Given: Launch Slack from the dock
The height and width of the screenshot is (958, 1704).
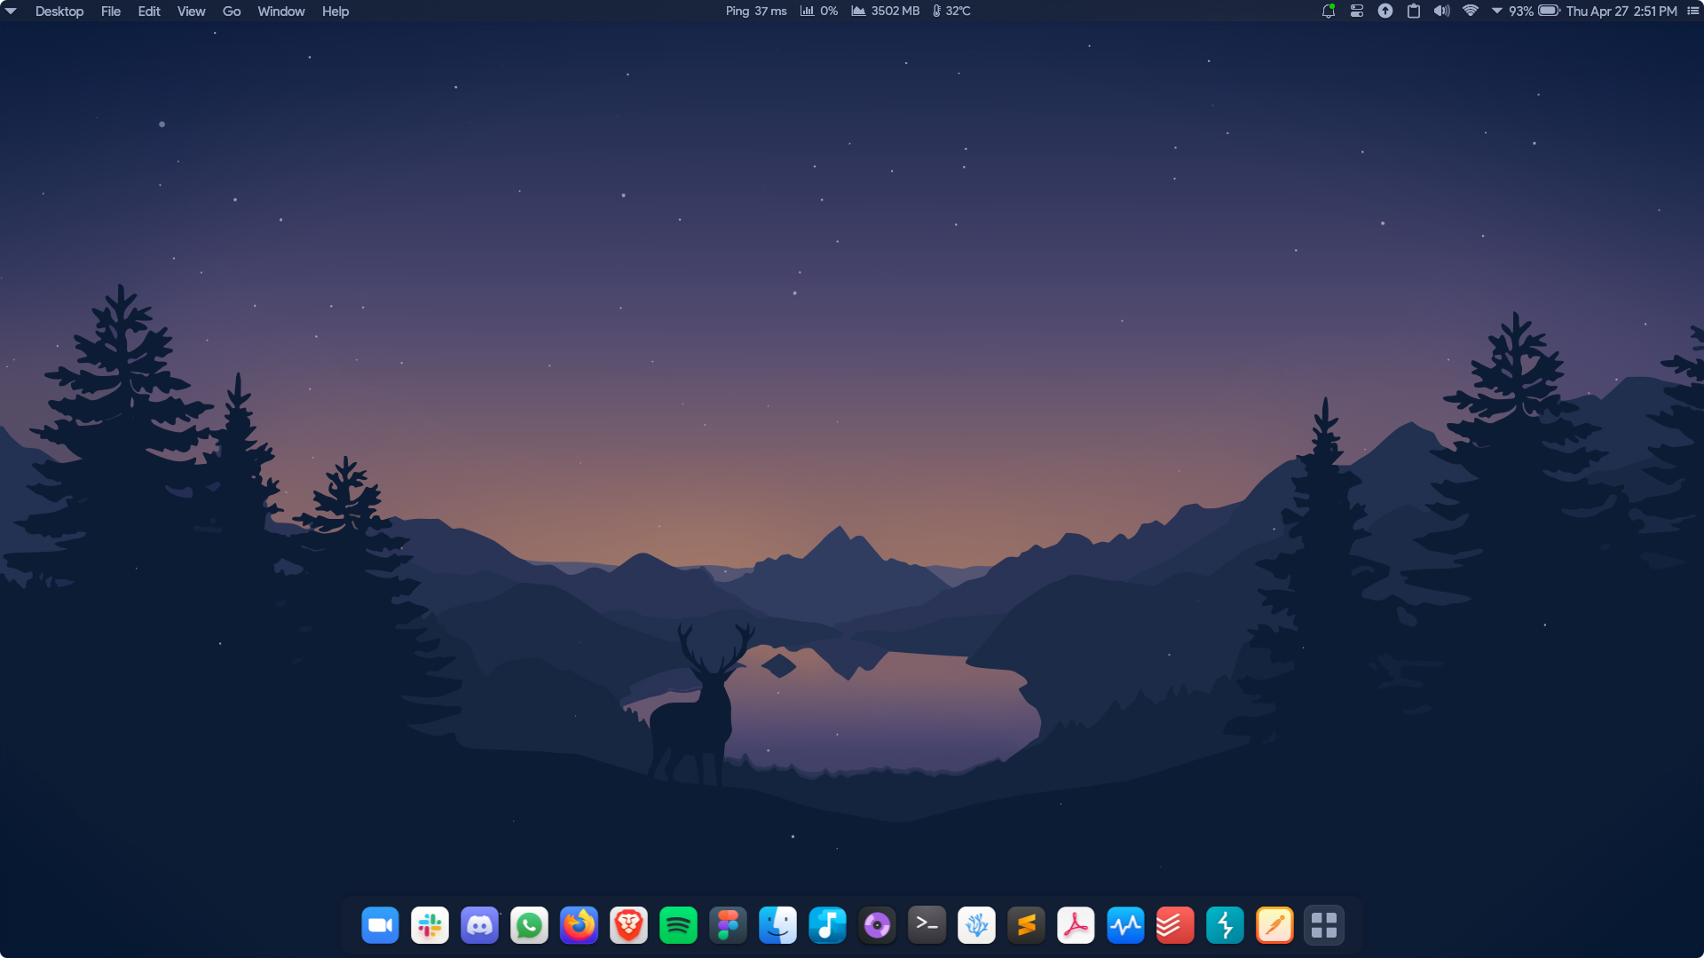Looking at the screenshot, I should [x=430, y=925].
